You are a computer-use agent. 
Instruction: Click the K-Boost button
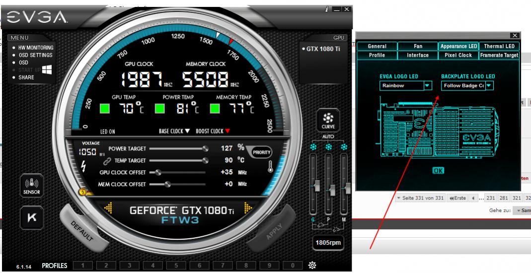tap(32, 217)
